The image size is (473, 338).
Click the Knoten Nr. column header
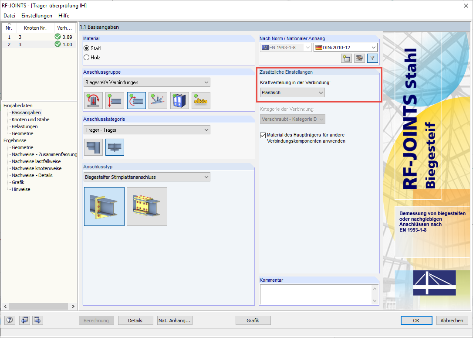click(x=35, y=27)
